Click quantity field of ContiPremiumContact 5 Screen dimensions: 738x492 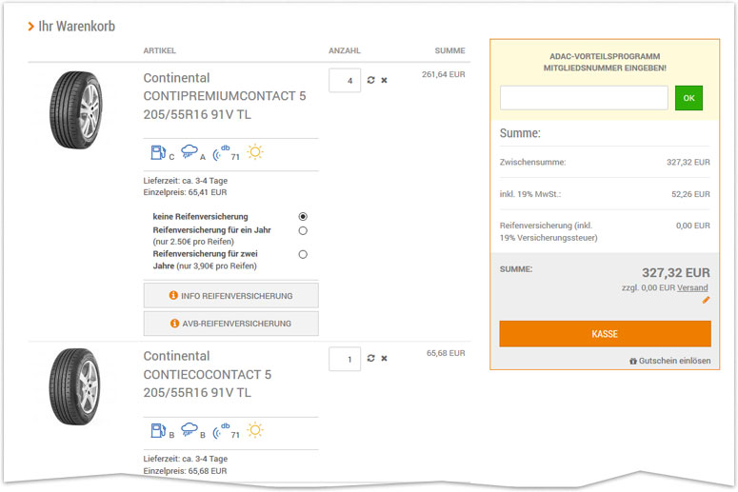pyautogui.click(x=345, y=81)
